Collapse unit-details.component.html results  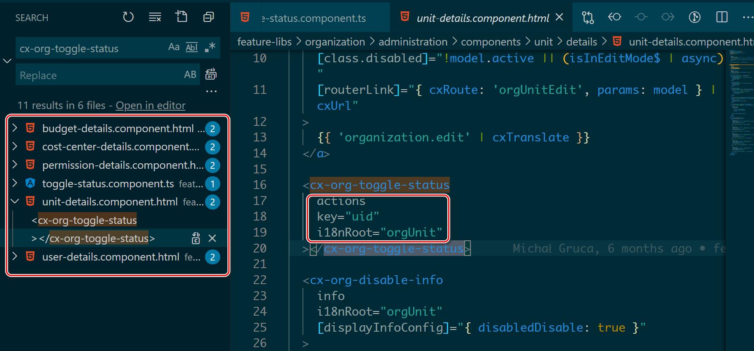15,202
